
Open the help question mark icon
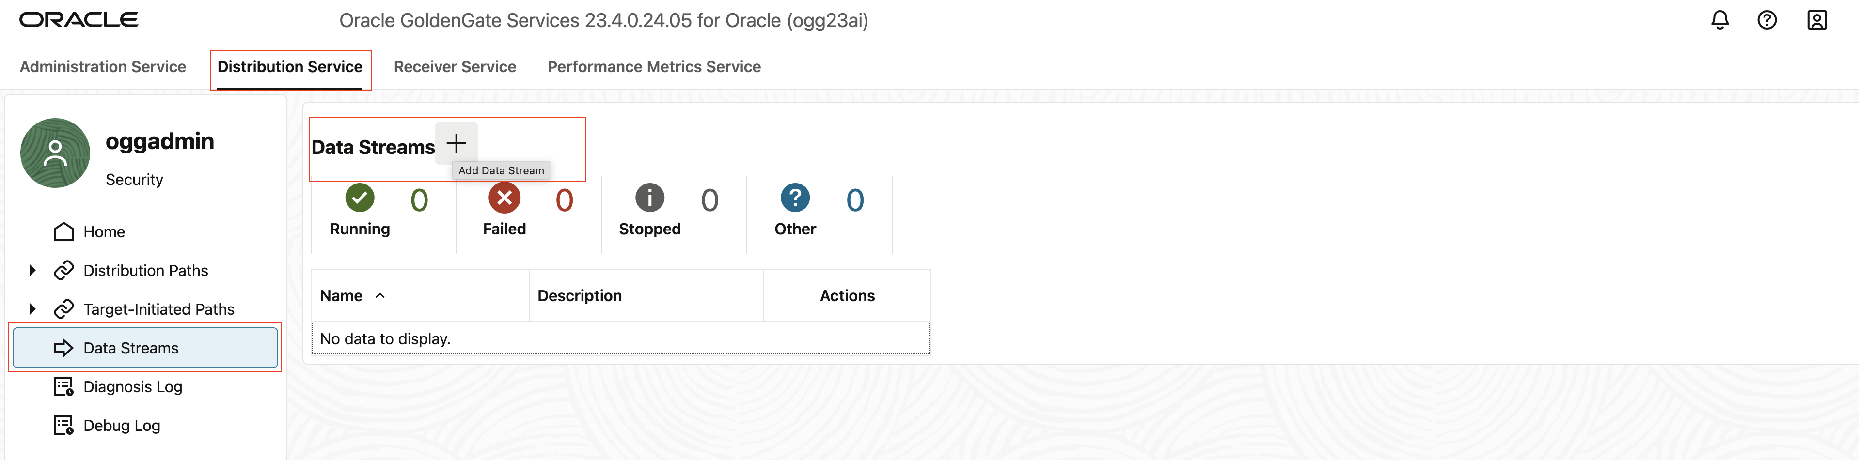(x=1766, y=20)
